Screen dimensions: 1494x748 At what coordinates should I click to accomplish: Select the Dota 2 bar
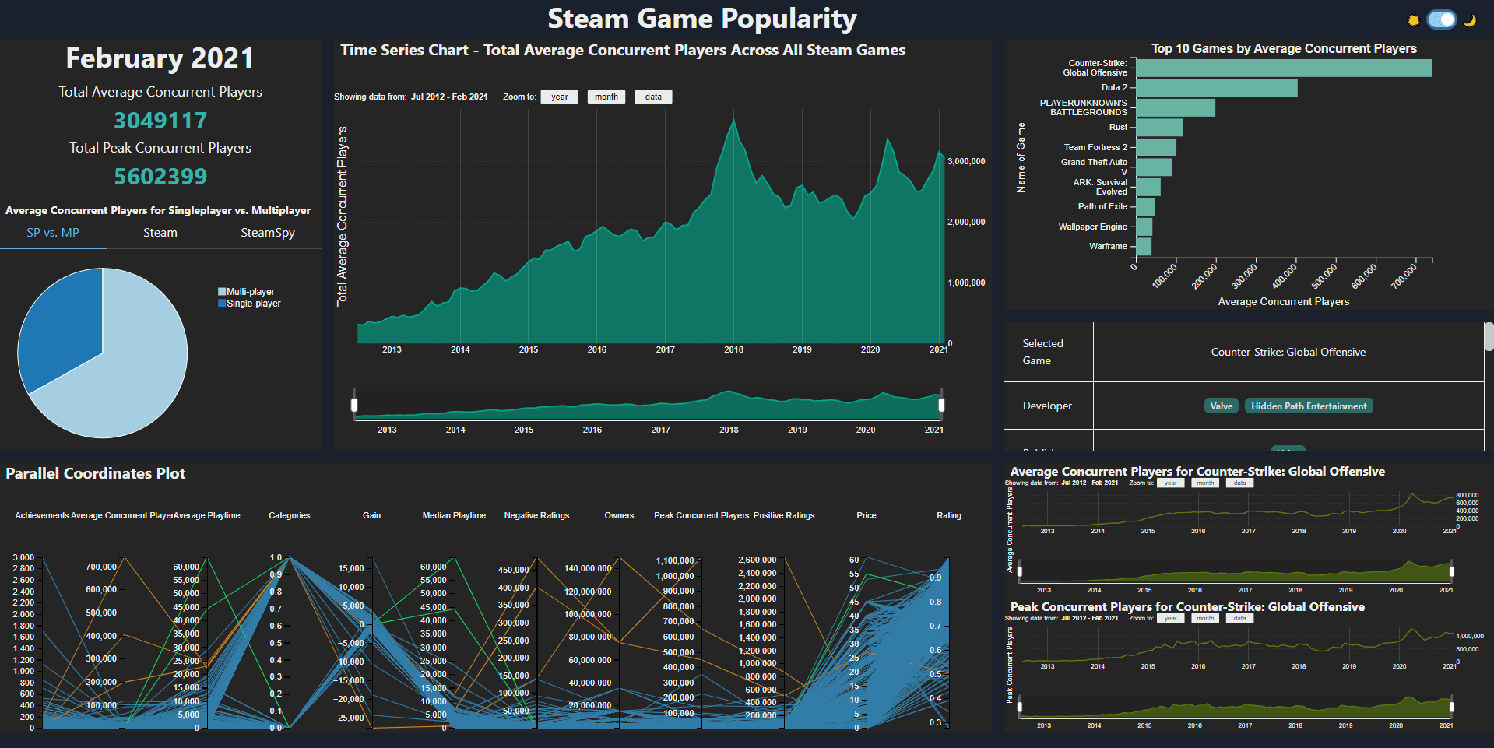(x=1217, y=88)
